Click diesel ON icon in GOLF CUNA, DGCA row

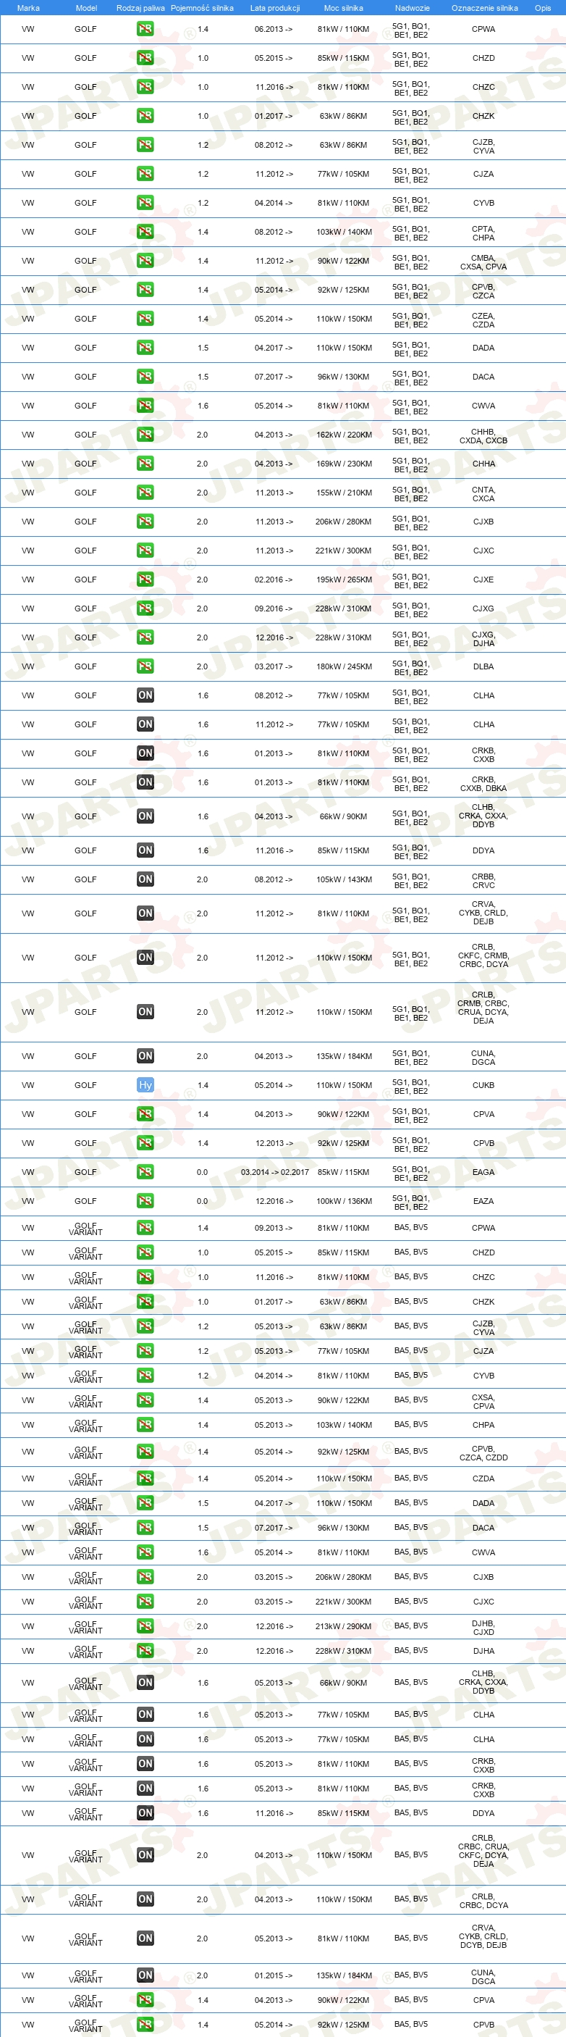point(145,1055)
